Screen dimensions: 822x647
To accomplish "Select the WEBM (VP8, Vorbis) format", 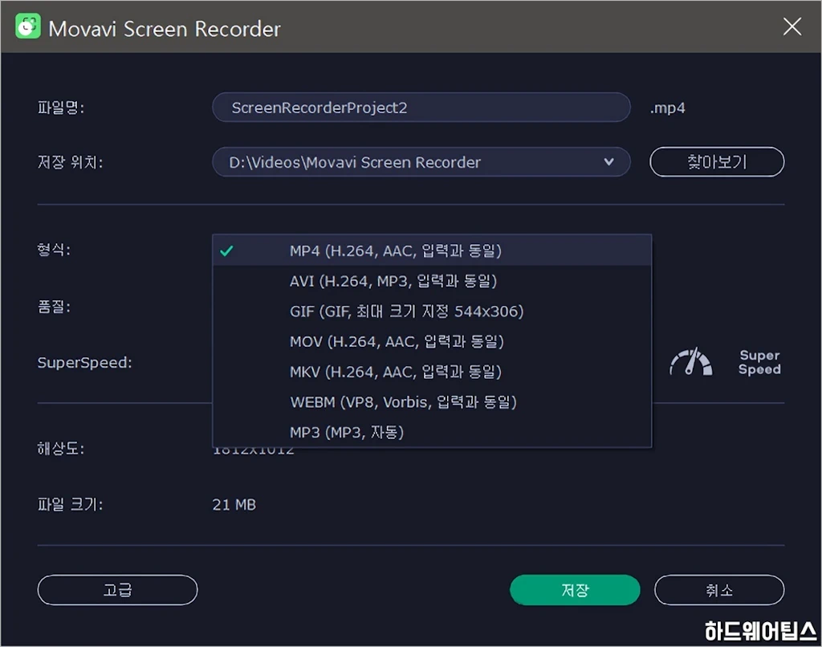I will click(432, 402).
